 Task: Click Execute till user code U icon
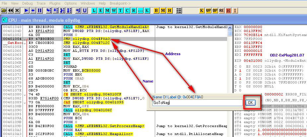[x=85, y=11]
